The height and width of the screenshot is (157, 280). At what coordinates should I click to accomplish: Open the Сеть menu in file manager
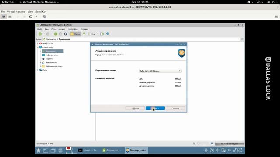[53, 29]
